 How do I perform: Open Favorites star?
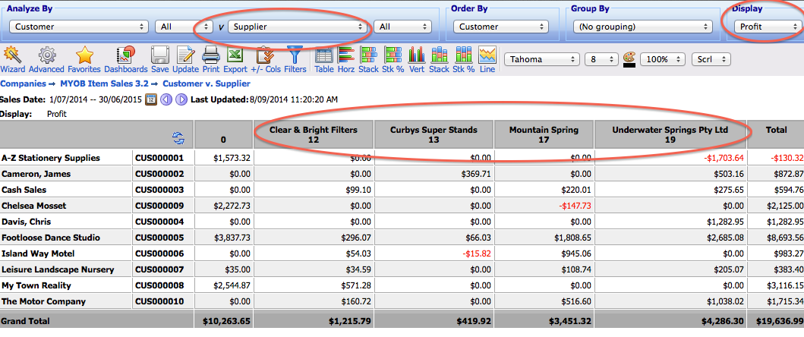(84, 59)
